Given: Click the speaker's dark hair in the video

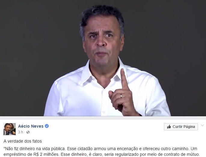Looking at the screenshot, I should coord(103,14).
